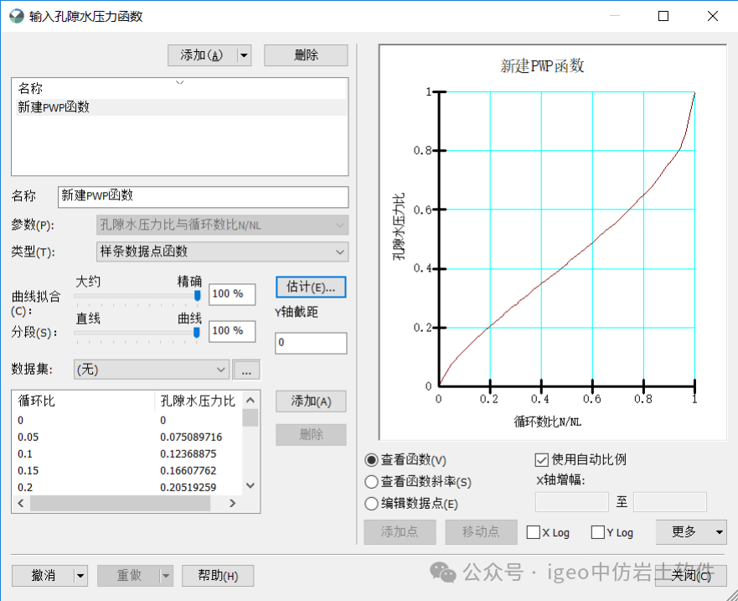Click the ellipsis browse icon beside 数据集
This screenshot has width=738, height=601.
246,369
